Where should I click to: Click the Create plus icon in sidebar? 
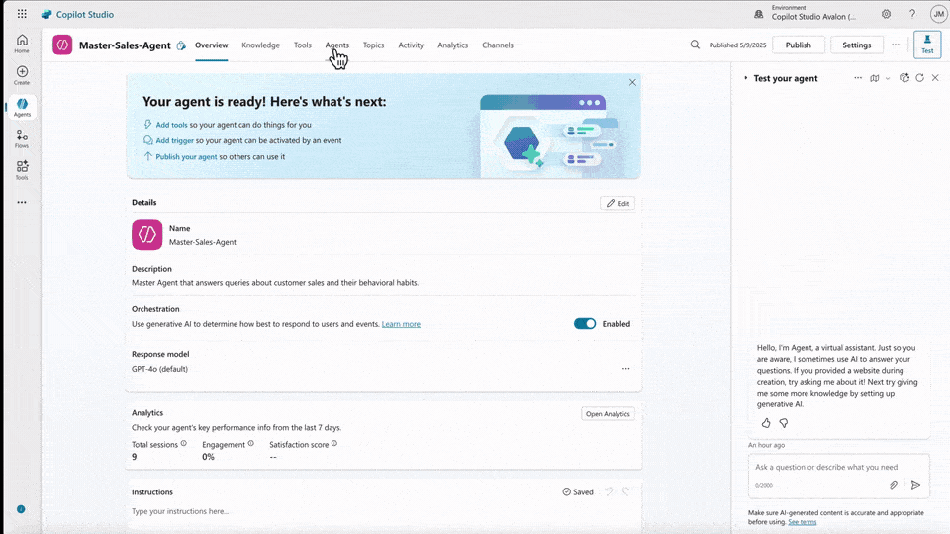pos(22,72)
